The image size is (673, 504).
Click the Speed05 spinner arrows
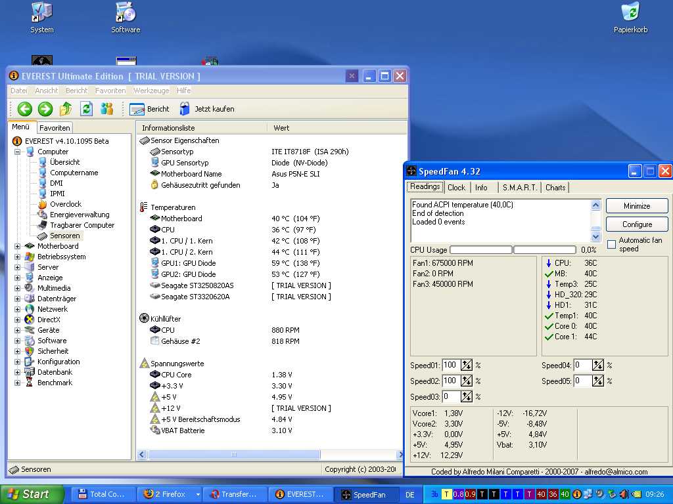(x=598, y=381)
